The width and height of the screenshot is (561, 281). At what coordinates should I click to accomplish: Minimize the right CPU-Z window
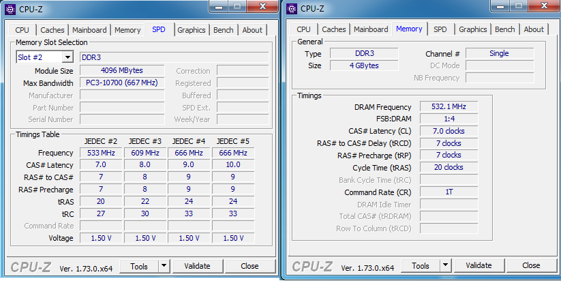click(500, 6)
